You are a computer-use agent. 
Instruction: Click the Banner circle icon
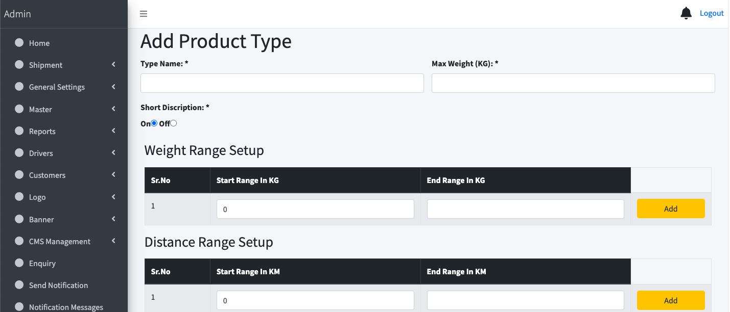(19, 219)
